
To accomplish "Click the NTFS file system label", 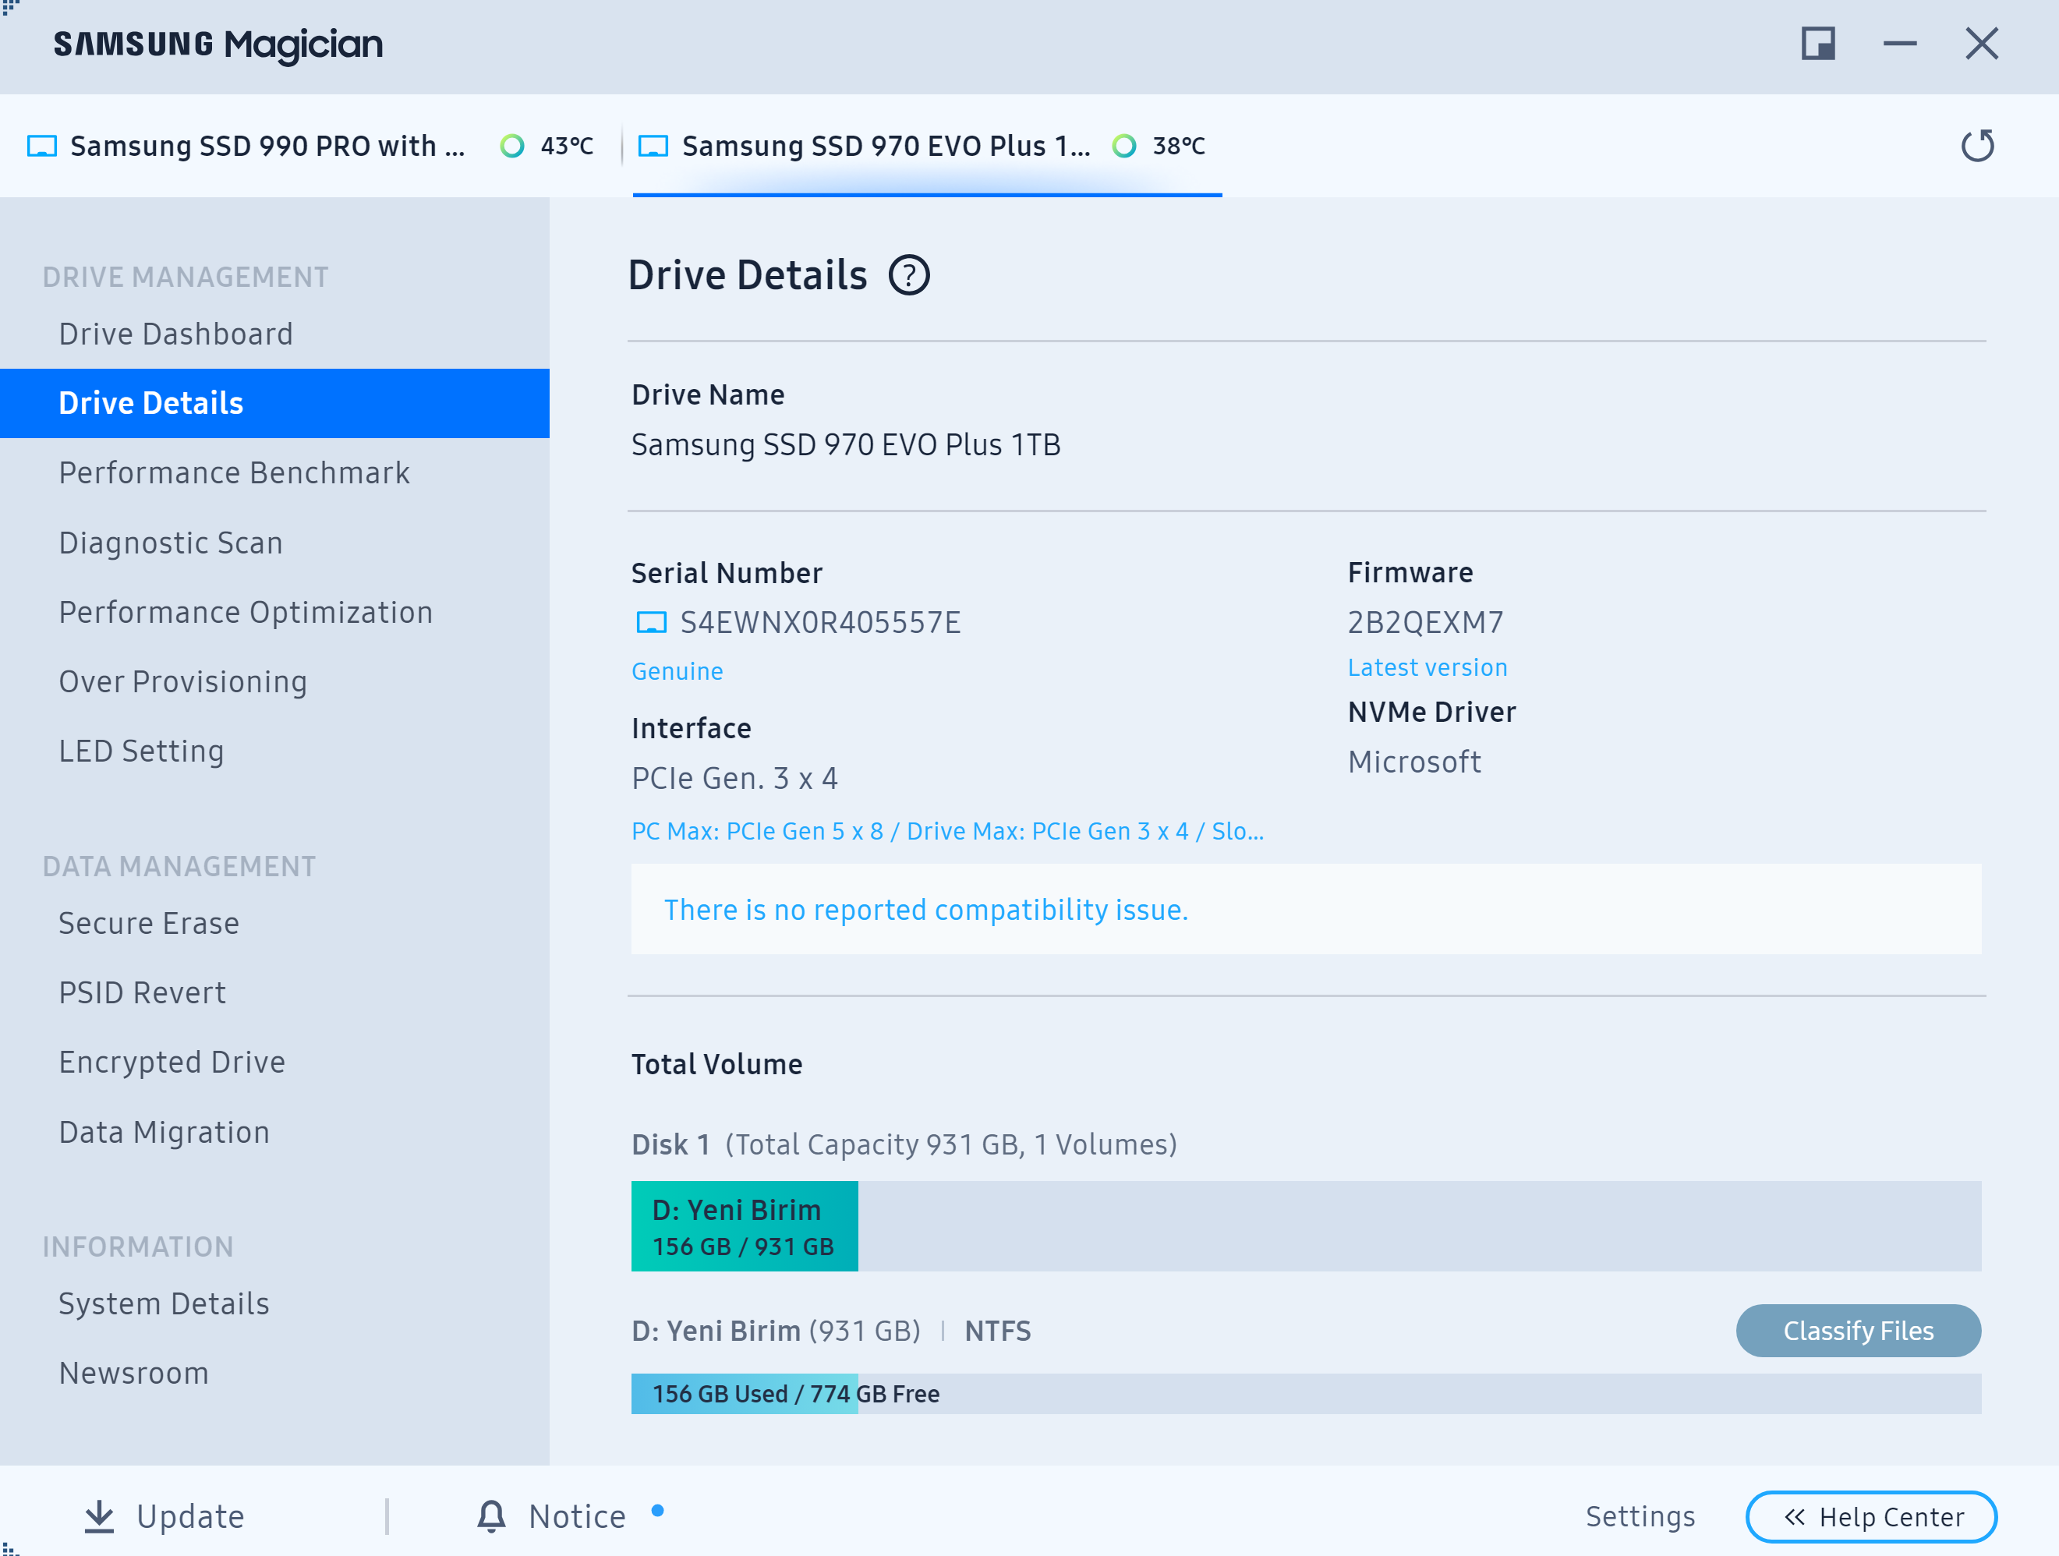I will tap(998, 1331).
